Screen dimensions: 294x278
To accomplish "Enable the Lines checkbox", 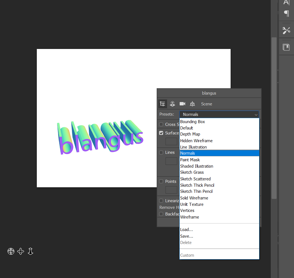I will click(x=161, y=152).
